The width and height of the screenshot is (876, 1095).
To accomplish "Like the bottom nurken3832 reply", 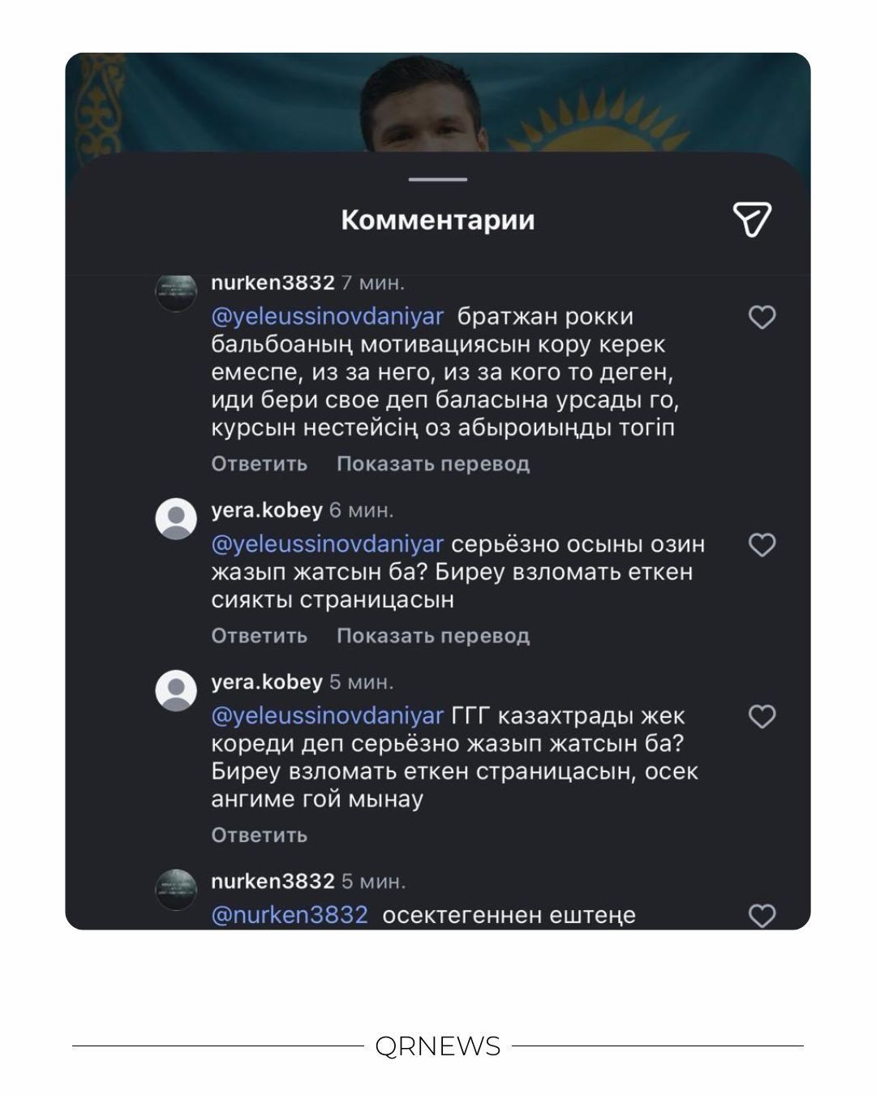I will (x=762, y=916).
